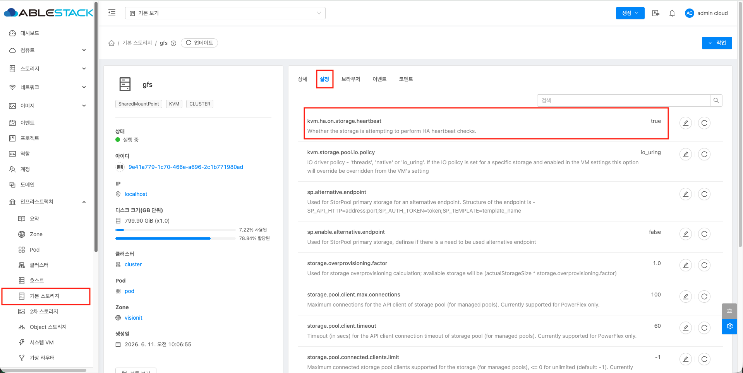Viewport: 743px width, 373px height.
Task: Expand the 이미지 sidebar menu
Action: [x=46, y=106]
